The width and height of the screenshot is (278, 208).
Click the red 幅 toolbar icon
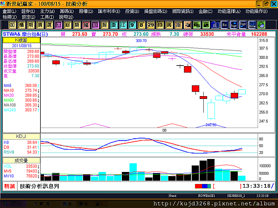point(86,25)
